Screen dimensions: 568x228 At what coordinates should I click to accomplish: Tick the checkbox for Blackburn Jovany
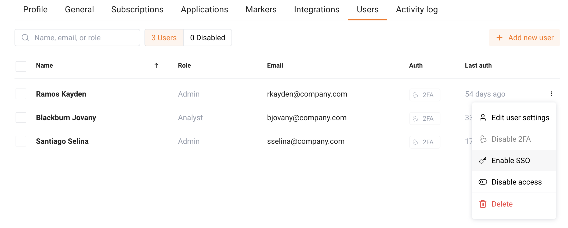(21, 117)
